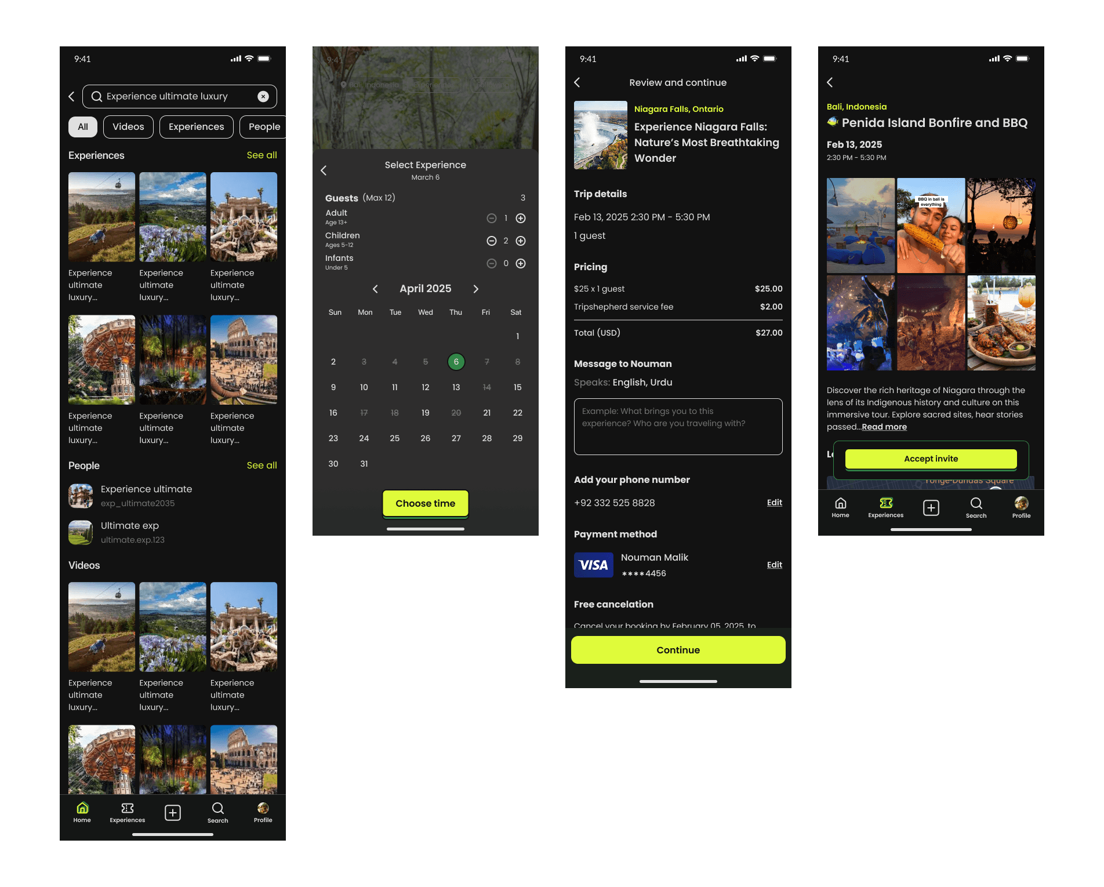Go to the next month in the calendar
This screenshot has width=1104, height=887.
(x=476, y=289)
